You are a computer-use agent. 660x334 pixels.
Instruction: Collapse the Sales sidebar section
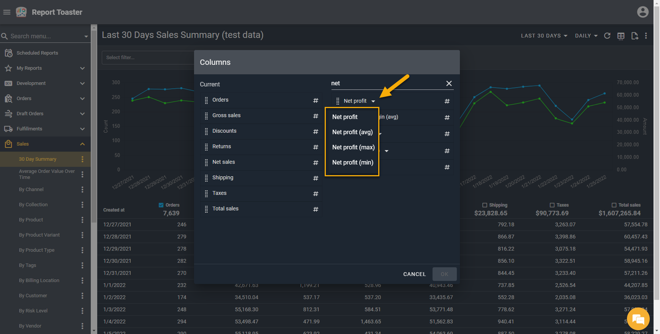pyautogui.click(x=82, y=144)
